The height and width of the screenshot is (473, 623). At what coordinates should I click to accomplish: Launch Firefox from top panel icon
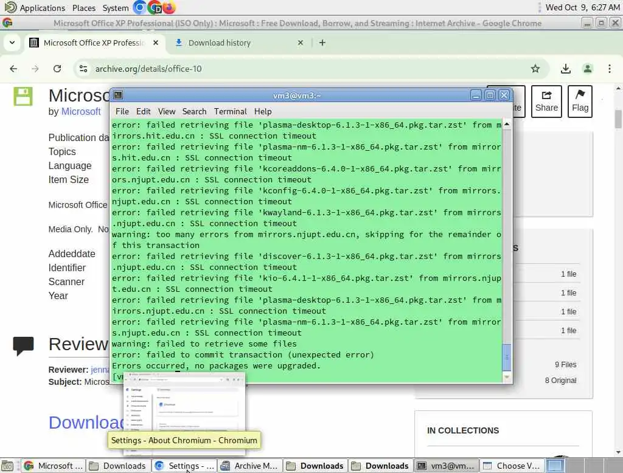pyautogui.click(x=169, y=7)
